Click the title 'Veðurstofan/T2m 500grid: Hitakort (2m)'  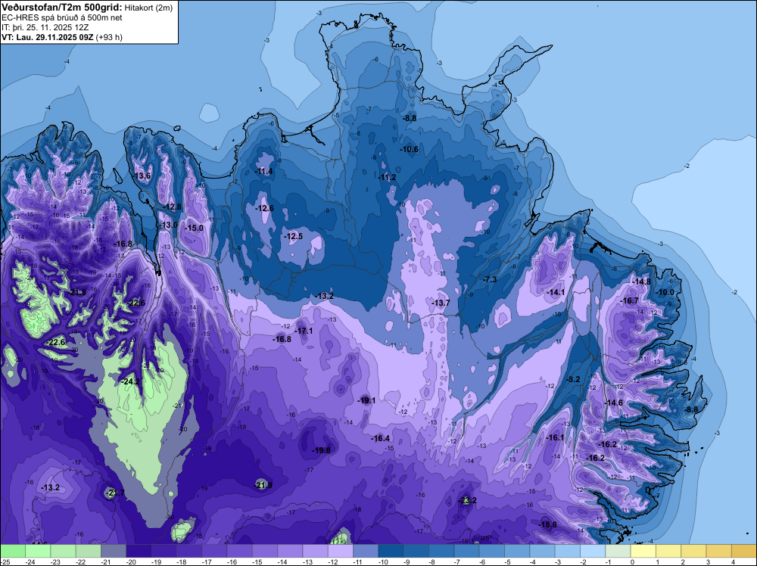tap(87, 8)
